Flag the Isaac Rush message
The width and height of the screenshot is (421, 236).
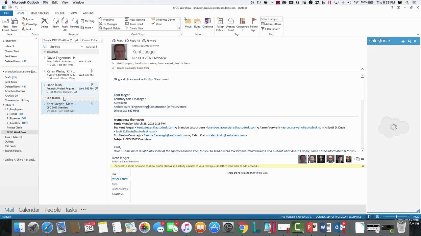pos(92,85)
